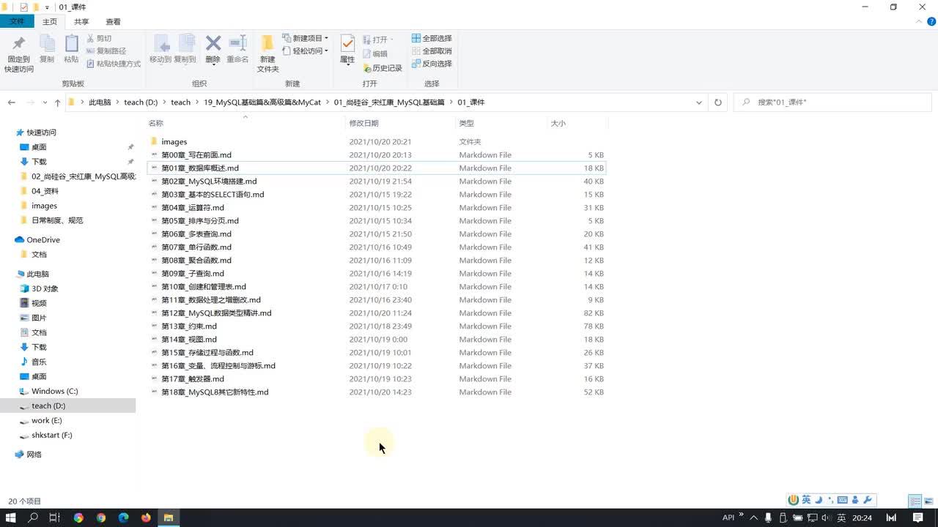Click Paste shortcut (粘贴快捷方式)
Image resolution: width=938 pixels, height=527 pixels.
[x=114, y=64]
